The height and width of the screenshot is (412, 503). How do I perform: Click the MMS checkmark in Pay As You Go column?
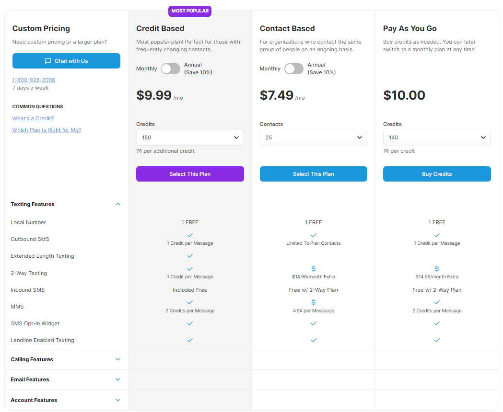tap(437, 302)
